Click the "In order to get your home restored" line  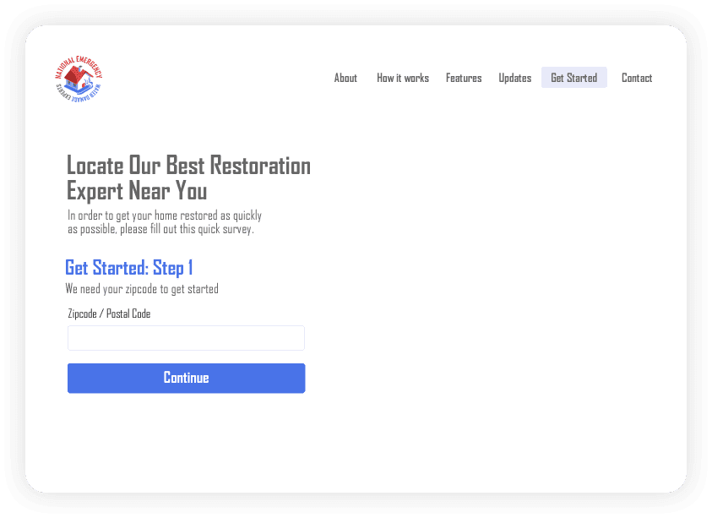165,215
